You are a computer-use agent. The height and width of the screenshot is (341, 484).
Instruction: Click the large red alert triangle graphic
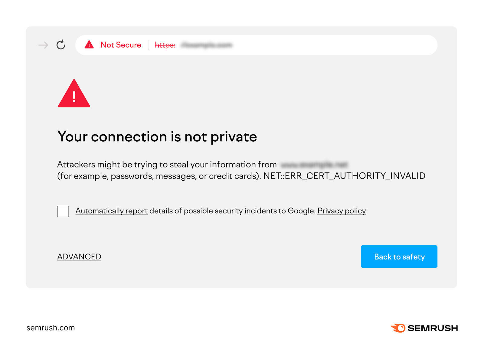coord(74,96)
